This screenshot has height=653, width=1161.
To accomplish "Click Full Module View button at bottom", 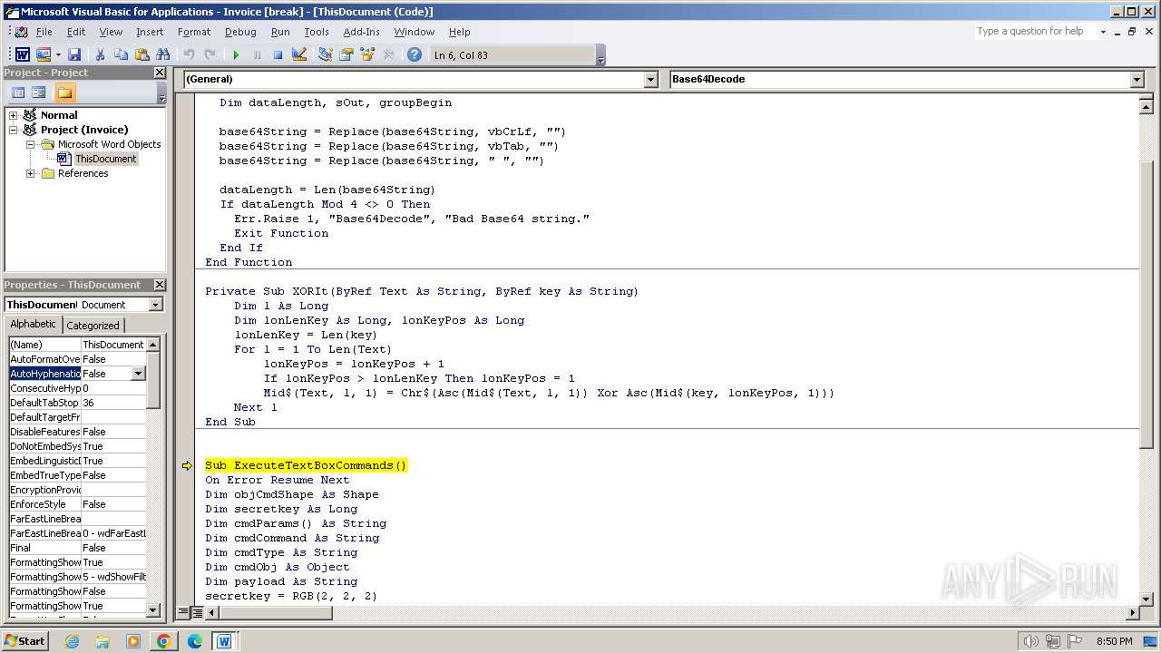I will point(197,613).
